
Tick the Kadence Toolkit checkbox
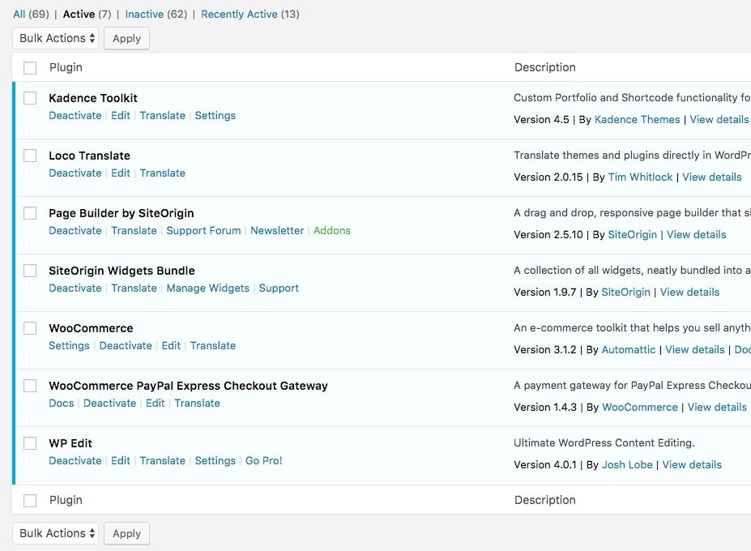[x=30, y=98]
